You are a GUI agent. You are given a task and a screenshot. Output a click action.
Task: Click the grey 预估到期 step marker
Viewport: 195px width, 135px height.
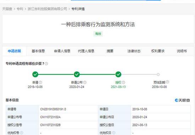[158, 74]
